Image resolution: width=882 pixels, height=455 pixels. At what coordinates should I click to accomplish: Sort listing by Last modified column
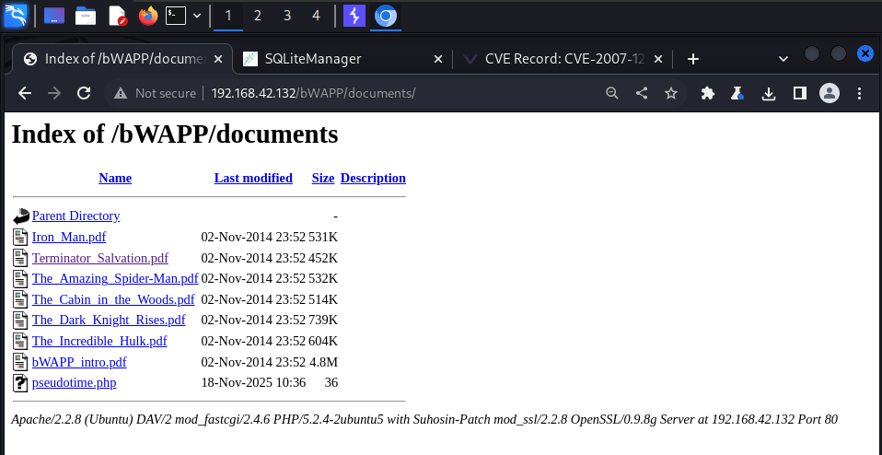pyautogui.click(x=253, y=178)
